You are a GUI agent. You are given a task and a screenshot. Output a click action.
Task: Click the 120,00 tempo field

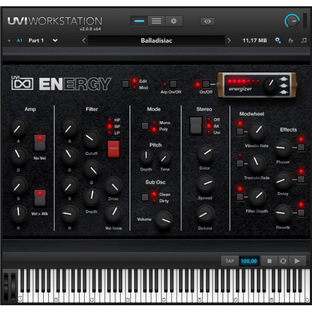click(249, 261)
